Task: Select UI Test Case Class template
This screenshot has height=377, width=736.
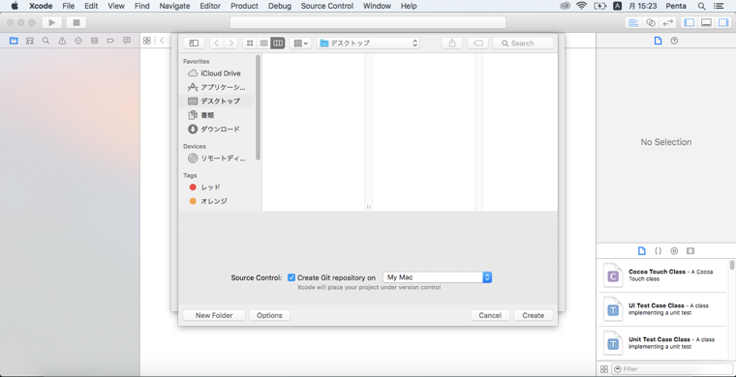Action: point(663,309)
